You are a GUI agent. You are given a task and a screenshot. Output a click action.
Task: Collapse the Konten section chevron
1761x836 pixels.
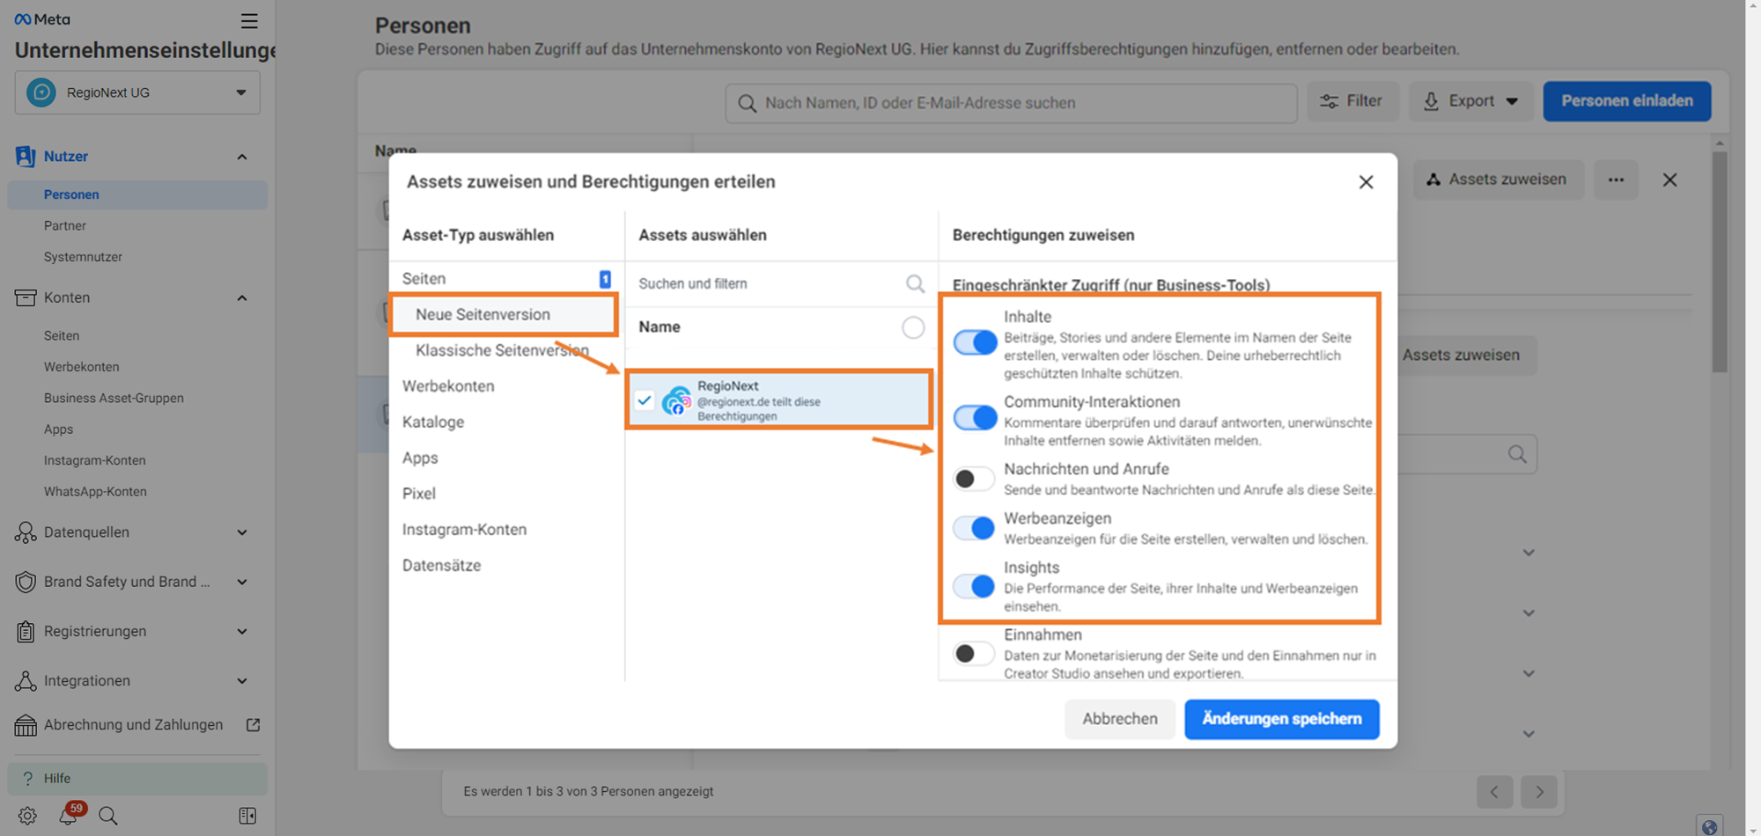click(x=242, y=298)
